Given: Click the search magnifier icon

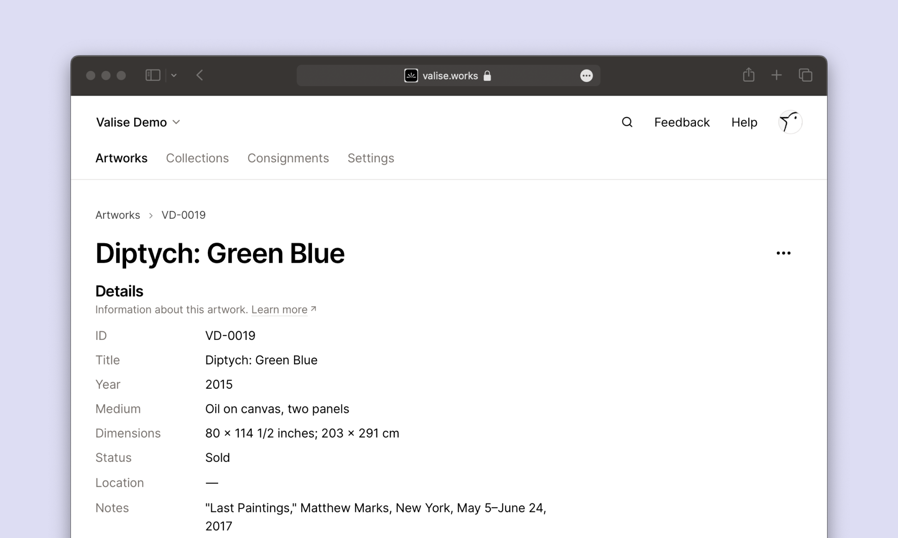Looking at the screenshot, I should [x=627, y=122].
